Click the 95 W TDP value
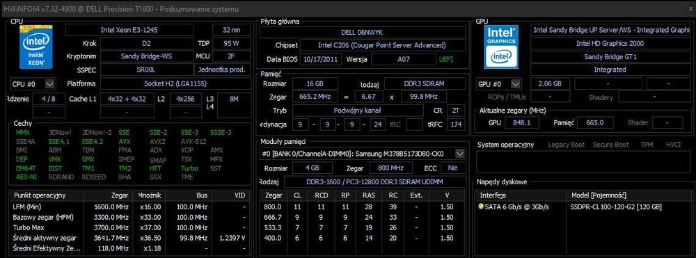The height and width of the screenshot is (258, 696). point(232,43)
